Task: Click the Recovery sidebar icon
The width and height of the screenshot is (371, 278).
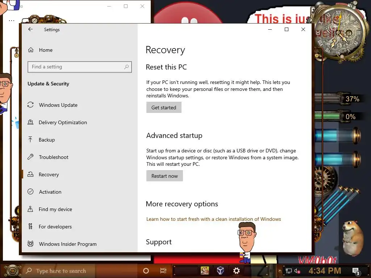Action: click(30, 174)
